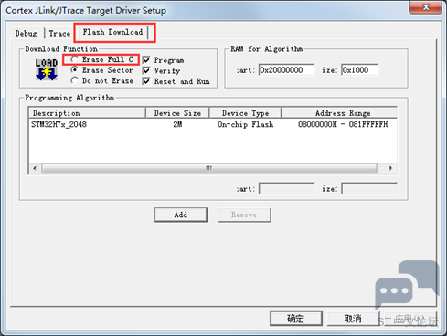Click the LOAD download icon
The image size is (447, 336).
(47, 69)
